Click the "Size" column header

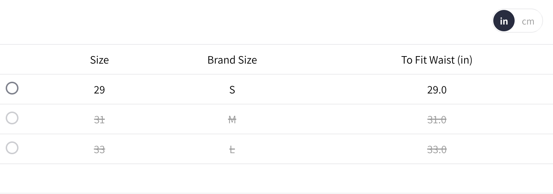pos(99,60)
